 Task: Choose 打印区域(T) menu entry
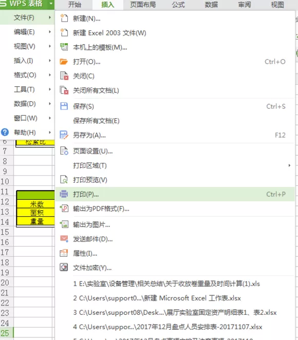(175, 165)
